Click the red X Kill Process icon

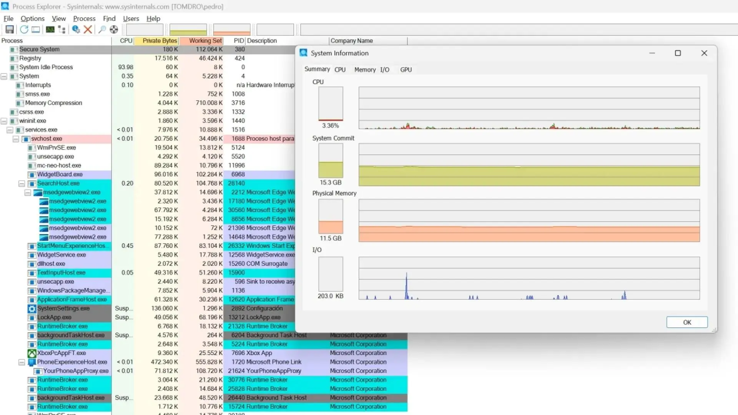click(88, 30)
